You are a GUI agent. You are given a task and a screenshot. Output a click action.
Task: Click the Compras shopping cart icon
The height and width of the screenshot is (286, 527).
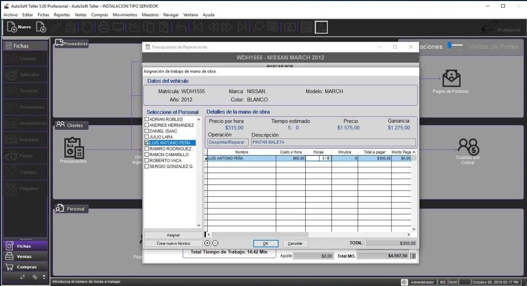click(x=9, y=267)
